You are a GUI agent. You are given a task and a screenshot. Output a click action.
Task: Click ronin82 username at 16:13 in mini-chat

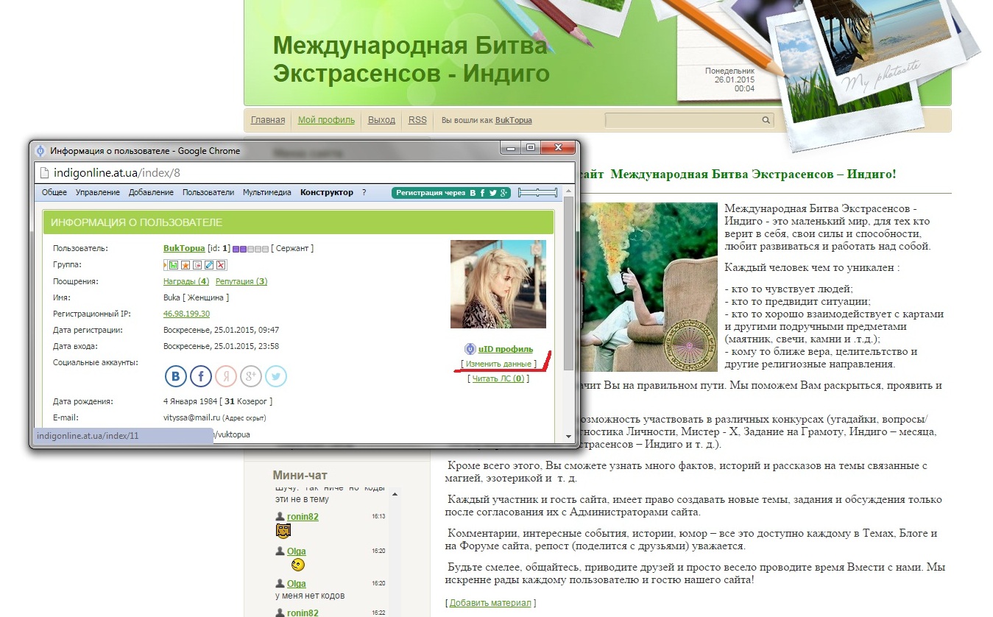pos(303,517)
